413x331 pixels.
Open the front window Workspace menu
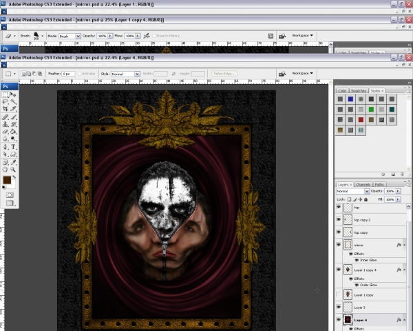pyautogui.click(x=302, y=73)
